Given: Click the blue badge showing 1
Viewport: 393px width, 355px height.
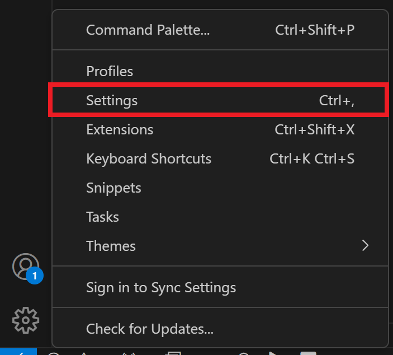Looking at the screenshot, I should coord(34,275).
